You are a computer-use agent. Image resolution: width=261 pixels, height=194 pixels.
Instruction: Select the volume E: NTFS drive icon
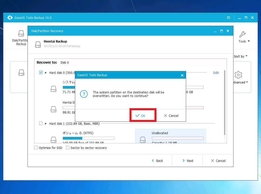(54, 140)
